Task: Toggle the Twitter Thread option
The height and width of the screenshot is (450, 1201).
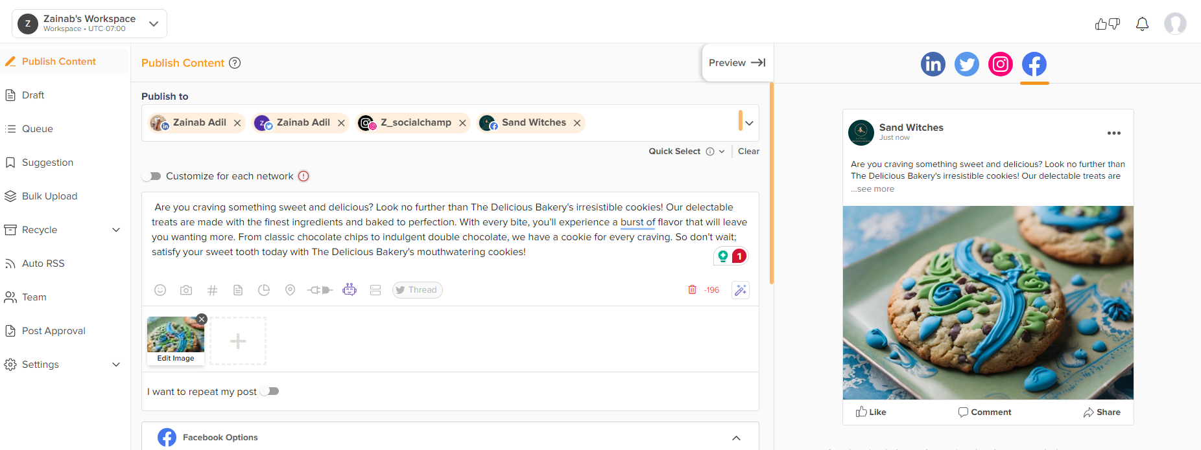Action: coord(417,290)
